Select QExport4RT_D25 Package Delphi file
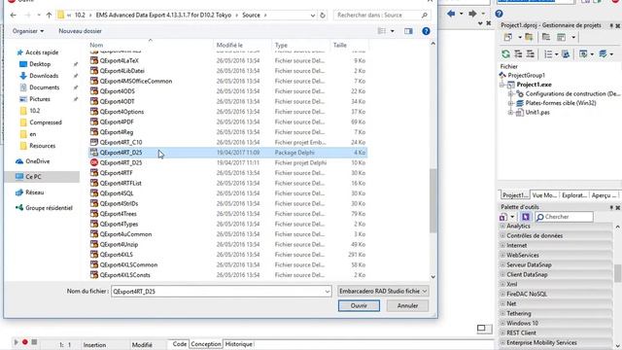This screenshot has height=350, width=622. (227, 153)
